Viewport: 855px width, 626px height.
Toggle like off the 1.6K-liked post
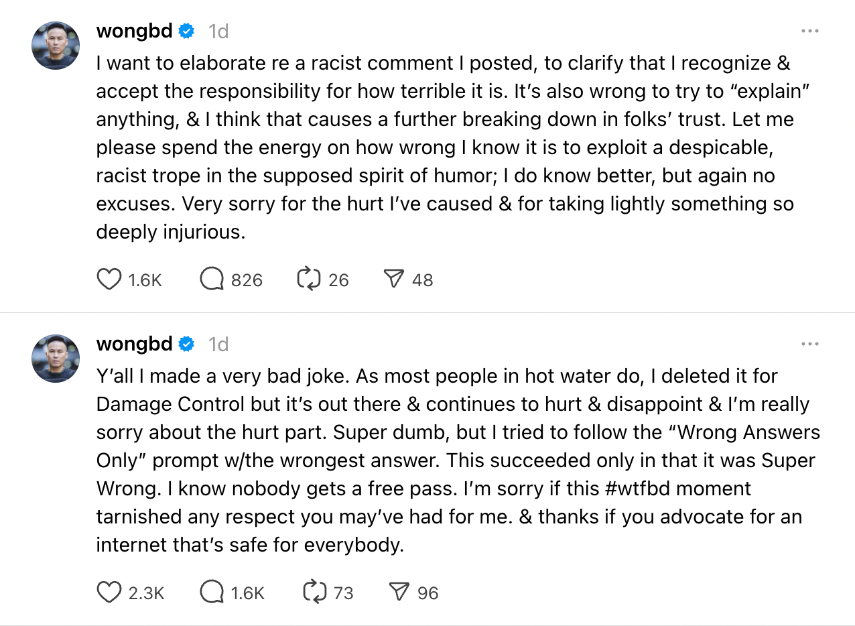[109, 279]
